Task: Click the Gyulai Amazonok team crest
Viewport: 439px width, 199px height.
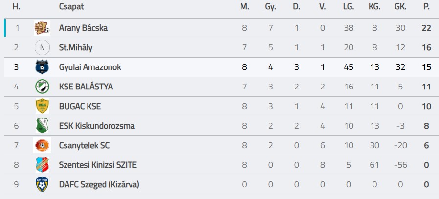Action: tap(42, 67)
